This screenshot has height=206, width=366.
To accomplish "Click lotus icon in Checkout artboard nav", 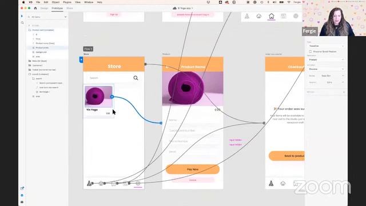I will point(283,184).
